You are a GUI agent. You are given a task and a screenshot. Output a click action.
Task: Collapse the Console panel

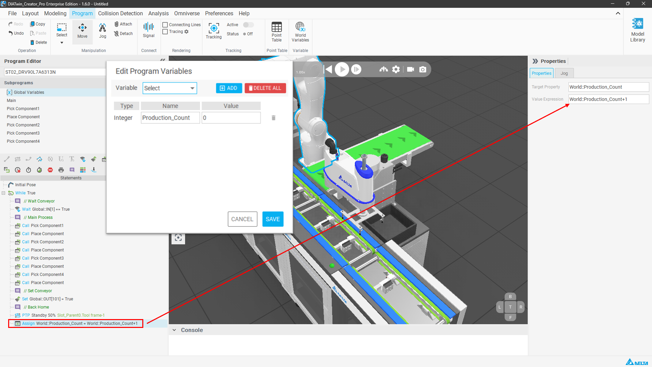[174, 330]
